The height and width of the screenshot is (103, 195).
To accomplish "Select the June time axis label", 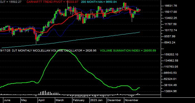I will click(7, 100).
